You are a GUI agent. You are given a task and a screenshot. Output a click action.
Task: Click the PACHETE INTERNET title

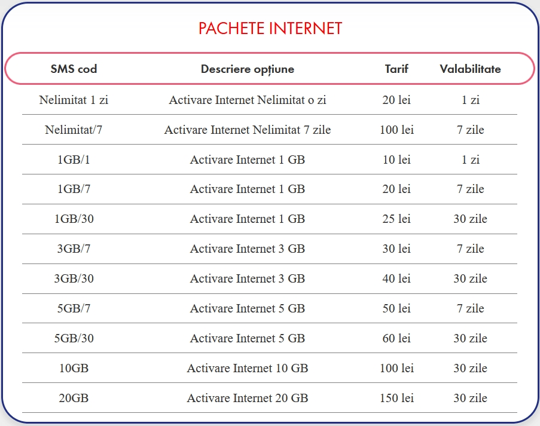pos(270,29)
